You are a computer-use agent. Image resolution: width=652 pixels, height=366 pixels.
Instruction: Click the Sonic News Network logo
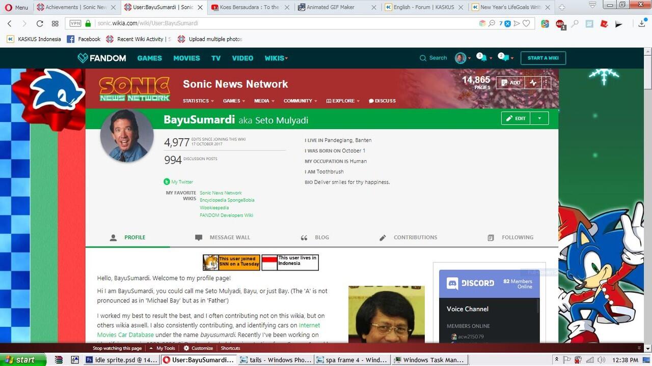click(x=134, y=89)
